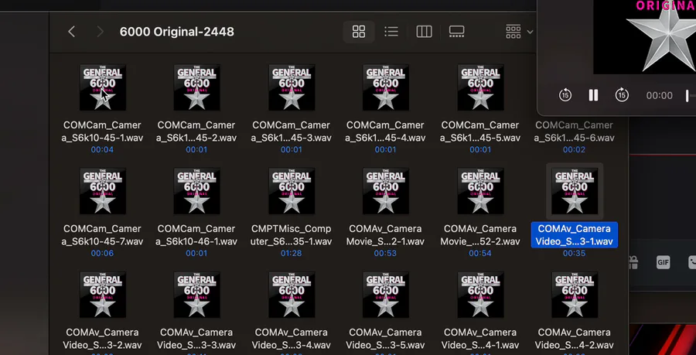Click the dimmed COMCam_Camera_S6k1...45-6.wav label
Viewport: 696px width, 355px height.
[x=574, y=131]
